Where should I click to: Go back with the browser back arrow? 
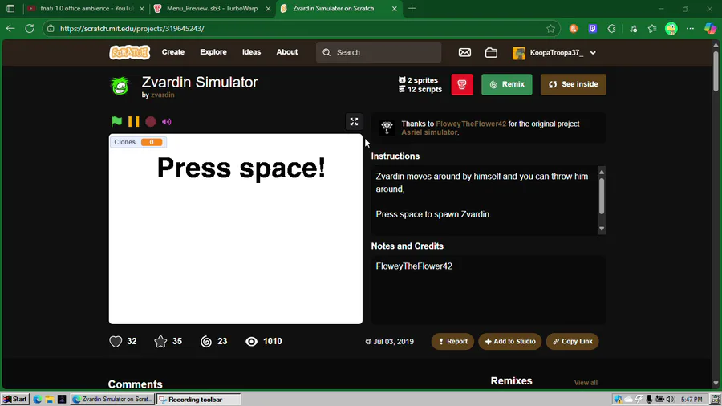(x=10, y=29)
